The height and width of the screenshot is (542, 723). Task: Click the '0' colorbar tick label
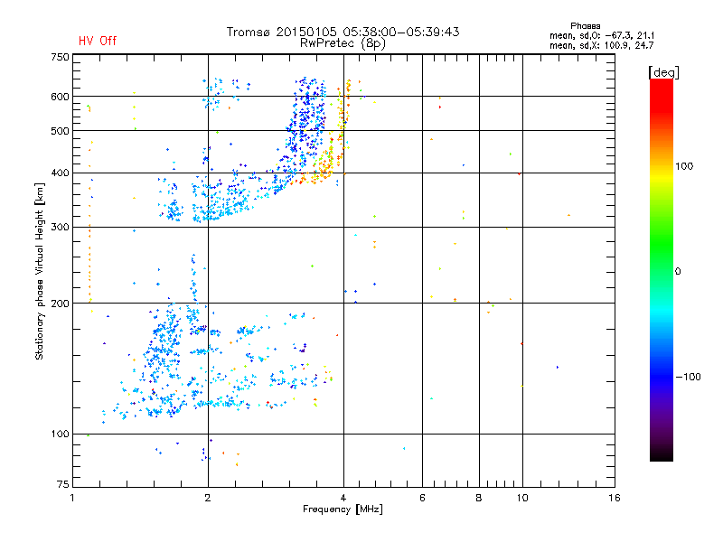(x=678, y=272)
